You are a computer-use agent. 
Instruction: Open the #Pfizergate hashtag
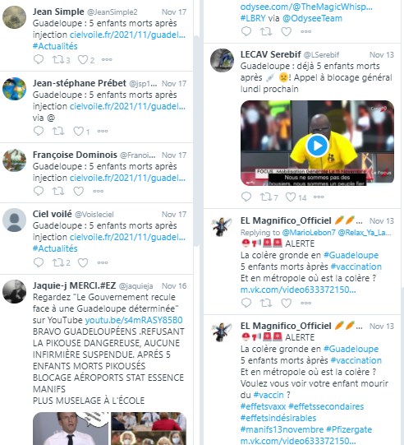pyautogui.click(x=349, y=429)
